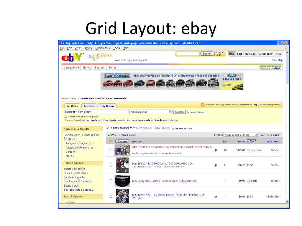302x226 pixels.
Task: Click the autograph Tom Brady search field
Action: [96, 112]
